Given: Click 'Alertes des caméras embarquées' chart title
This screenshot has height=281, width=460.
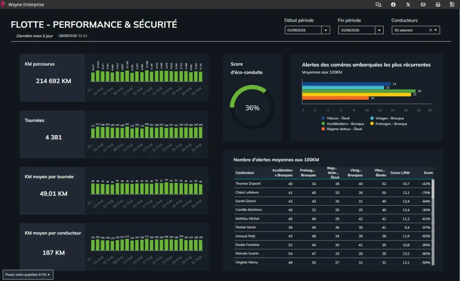Looking at the screenshot, I should tap(366, 65).
